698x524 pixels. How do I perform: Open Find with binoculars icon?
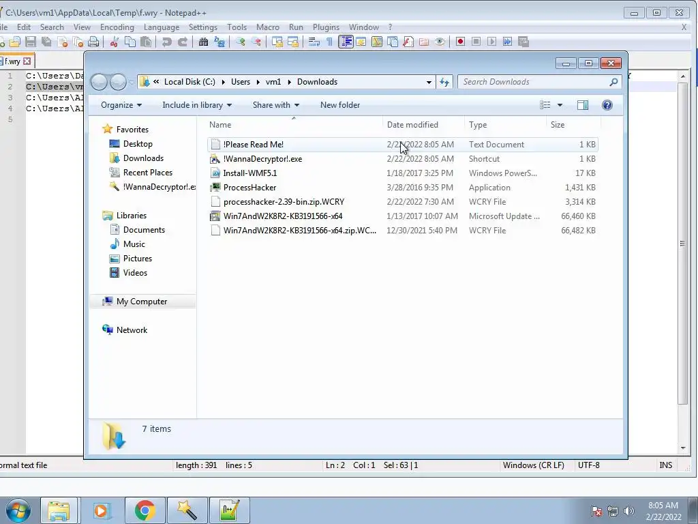[203, 42]
